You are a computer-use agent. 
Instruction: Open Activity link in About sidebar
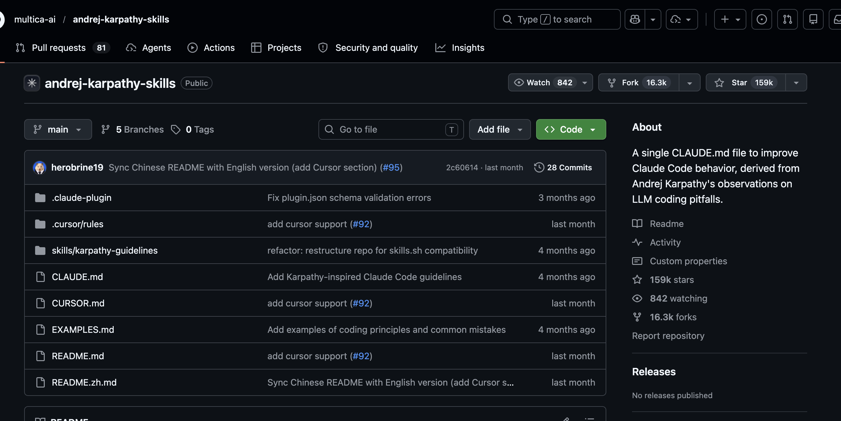(x=657, y=242)
